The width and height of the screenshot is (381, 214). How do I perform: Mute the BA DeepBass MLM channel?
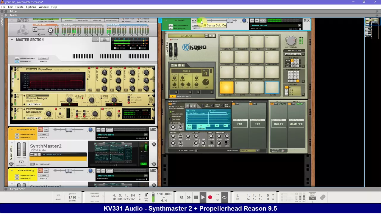point(40,130)
